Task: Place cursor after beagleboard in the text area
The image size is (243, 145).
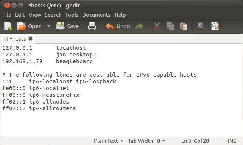Action: click(93, 61)
